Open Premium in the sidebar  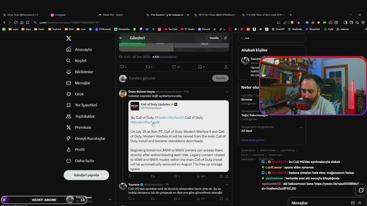point(79,127)
